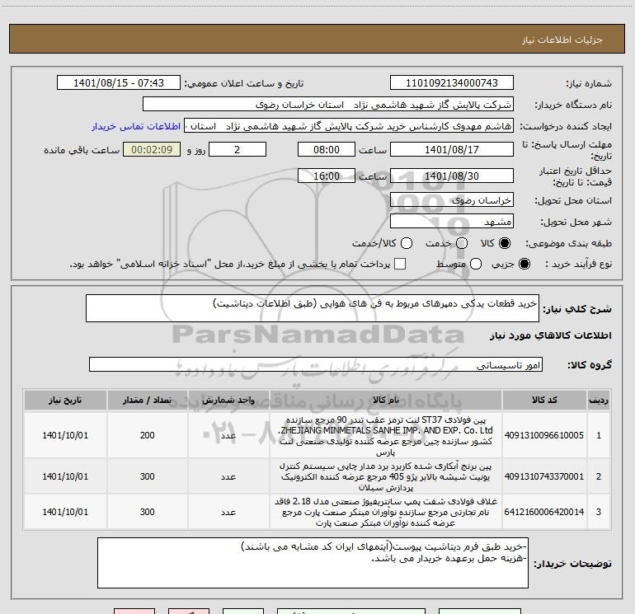Choose the کالا/خدمت category option
The image size is (635, 614).
click(403, 243)
